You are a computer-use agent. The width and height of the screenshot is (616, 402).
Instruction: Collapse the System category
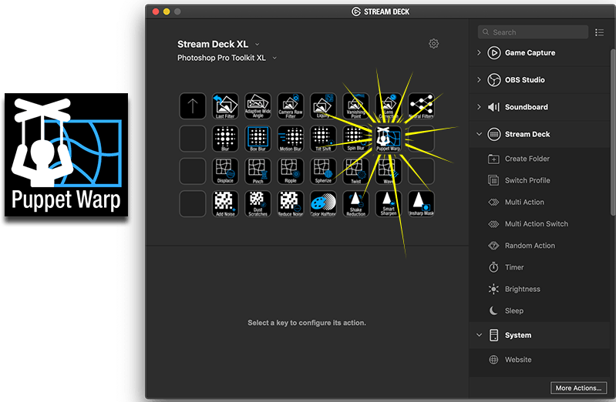[x=479, y=335]
